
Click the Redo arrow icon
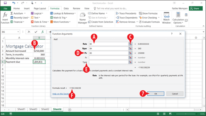(x=23, y=3)
